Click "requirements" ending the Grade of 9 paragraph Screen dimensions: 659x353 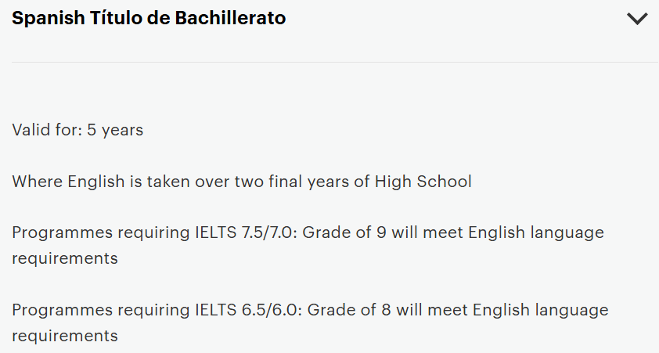tap(65, 258)
